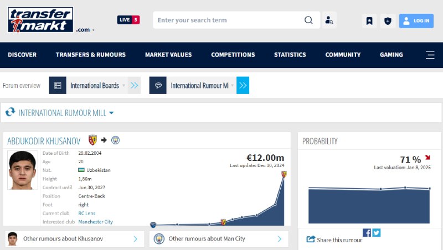Click the Jun 30, 2027 contract date
Viewport: 443px width, 250px height.
tap(92, 187)
